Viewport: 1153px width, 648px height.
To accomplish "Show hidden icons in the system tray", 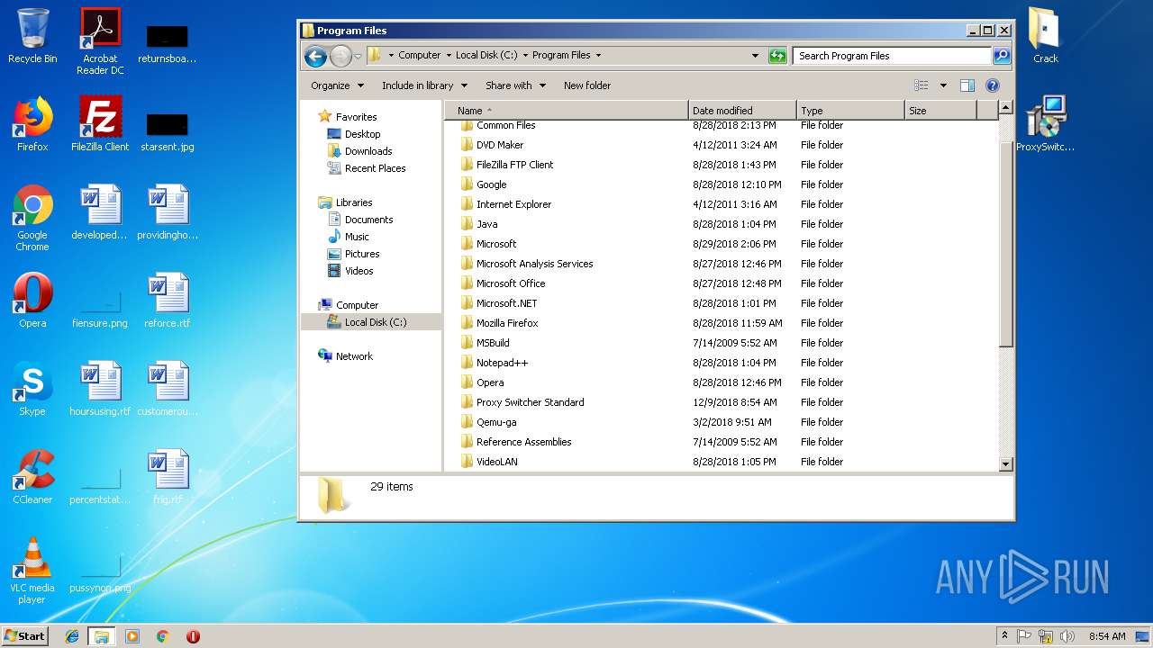I will coord(1005,636).
